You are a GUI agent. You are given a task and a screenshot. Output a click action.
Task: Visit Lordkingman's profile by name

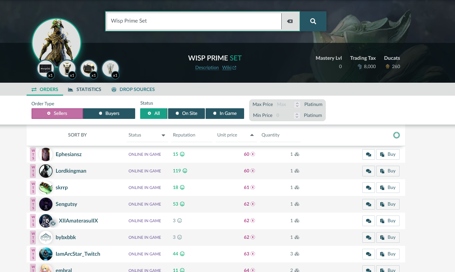(71, 171)
